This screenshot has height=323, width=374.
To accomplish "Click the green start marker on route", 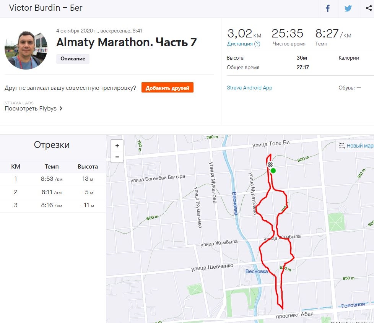I will (x=273, y=170).
